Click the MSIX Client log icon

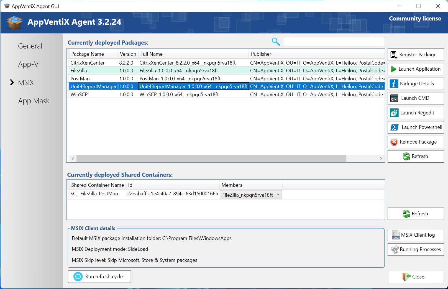396,235
